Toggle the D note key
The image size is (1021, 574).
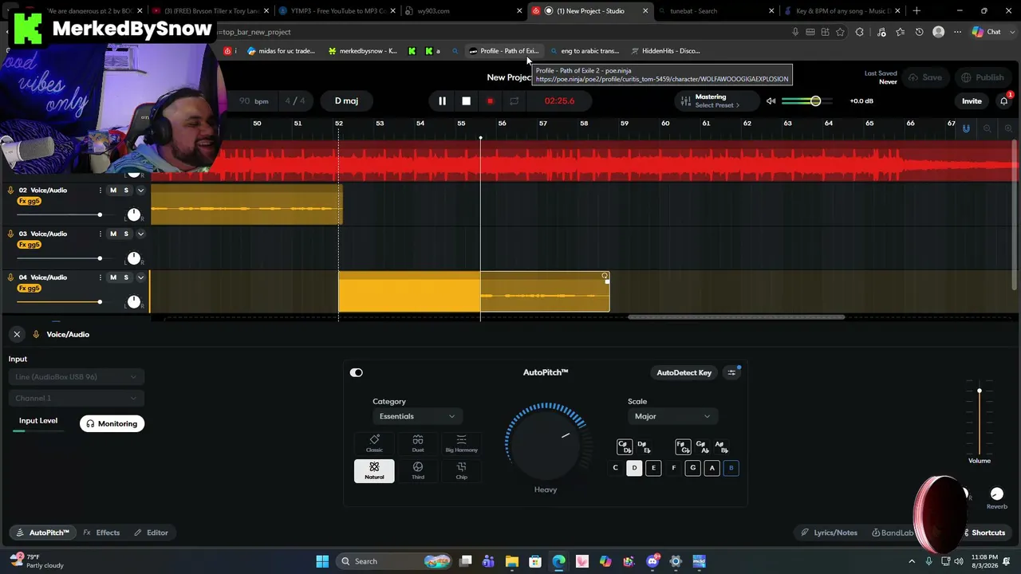pos(634,469)
